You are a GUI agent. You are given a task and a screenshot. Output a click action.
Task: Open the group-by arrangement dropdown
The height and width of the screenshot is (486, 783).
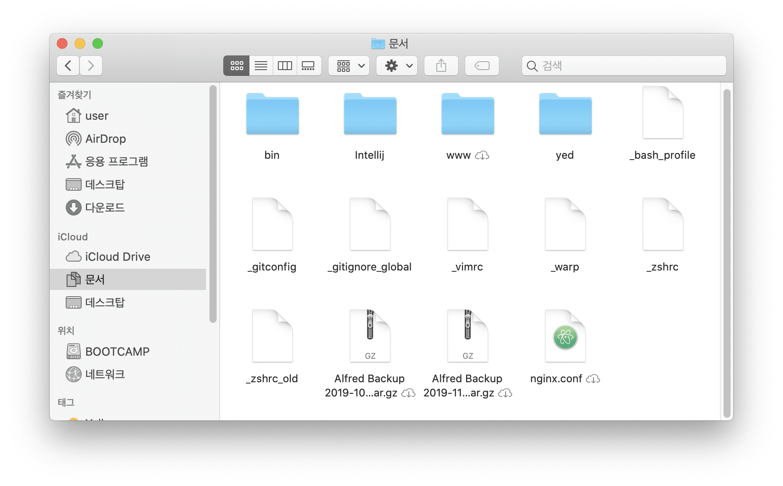point(349,66)
